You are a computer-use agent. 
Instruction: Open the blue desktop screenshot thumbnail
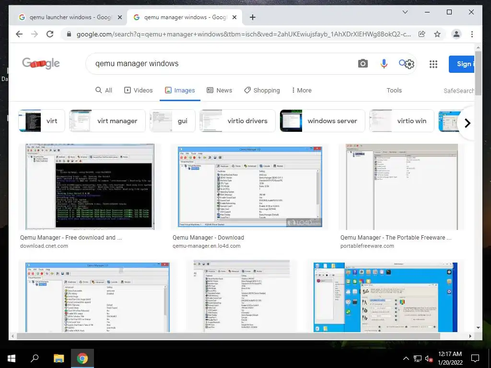(385, 297)
